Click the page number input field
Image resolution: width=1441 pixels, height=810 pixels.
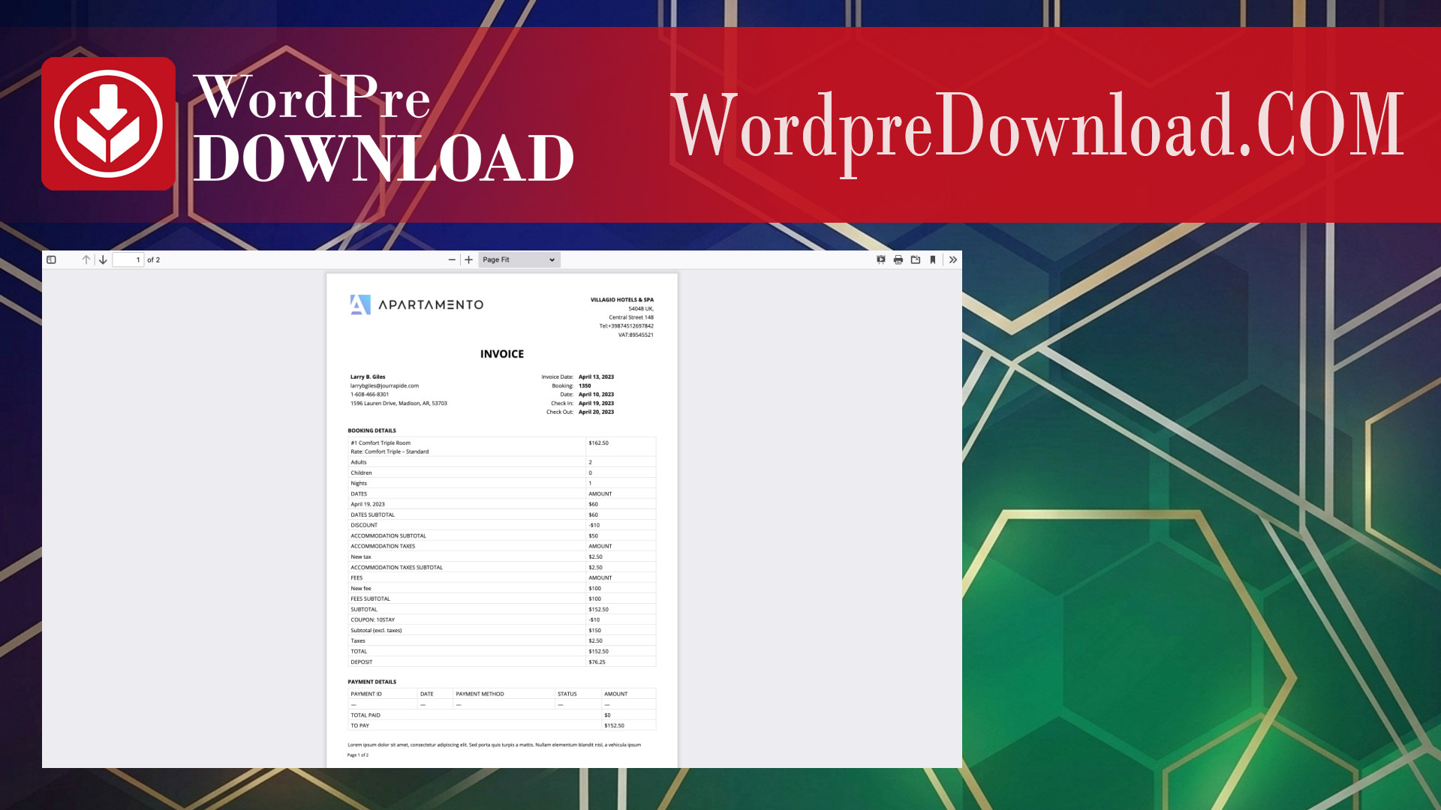(x=128, y=259)
